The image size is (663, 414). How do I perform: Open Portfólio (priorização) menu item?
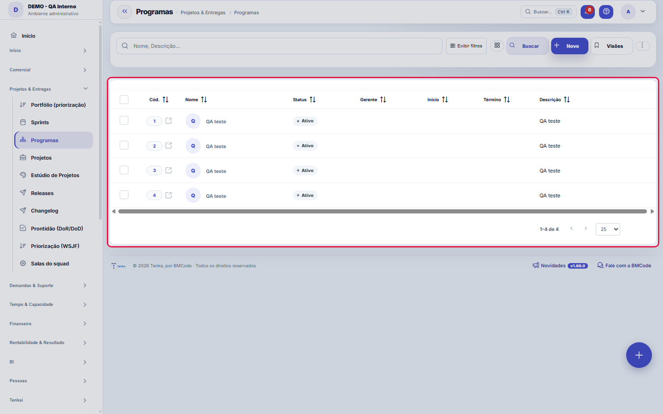[x=54, y=105]
